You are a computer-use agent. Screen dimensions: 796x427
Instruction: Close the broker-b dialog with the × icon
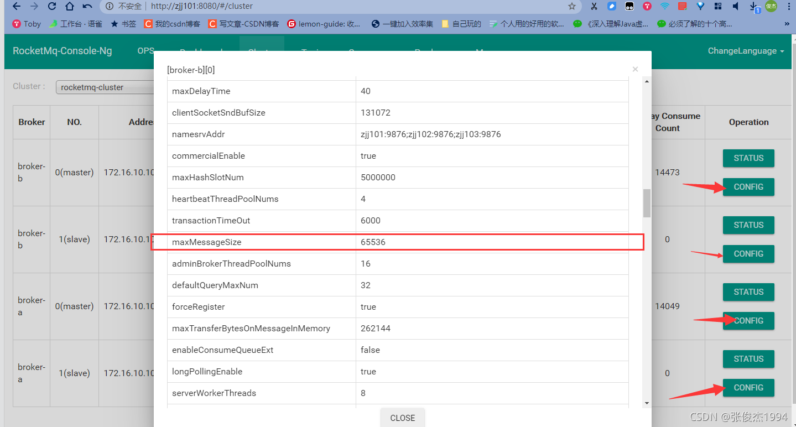click(635, 69)
